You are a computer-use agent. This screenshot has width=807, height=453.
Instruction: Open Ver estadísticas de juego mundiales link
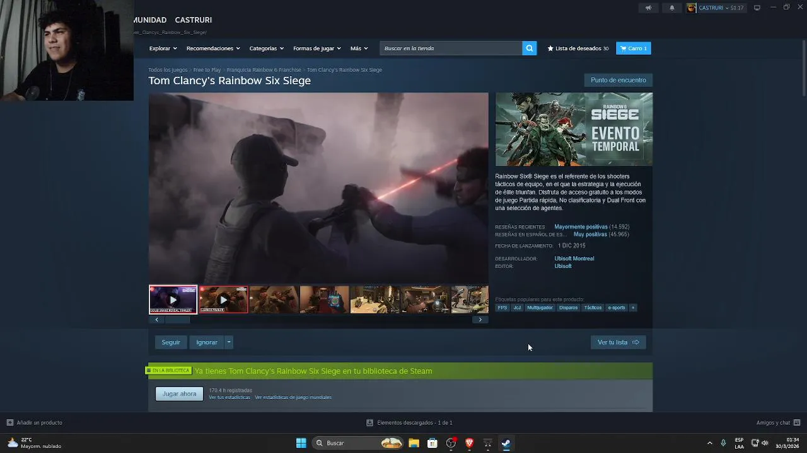coord(293,398)
